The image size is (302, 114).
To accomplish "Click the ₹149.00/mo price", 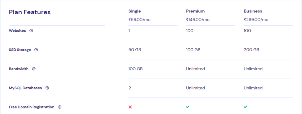I will 198,20.
